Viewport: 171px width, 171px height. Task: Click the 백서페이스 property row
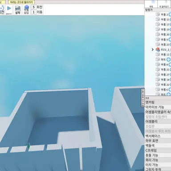[x=158, y=136]
